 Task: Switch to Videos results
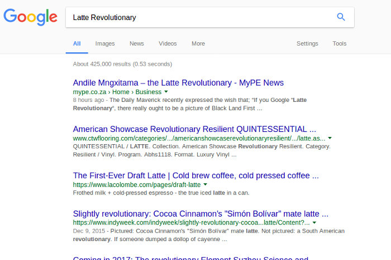(168, 44)
